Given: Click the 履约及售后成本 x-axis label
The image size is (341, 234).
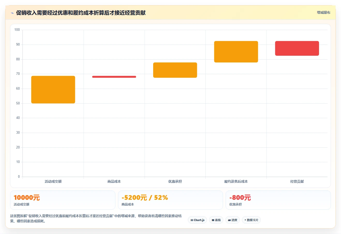Looking at the screenshot, I should 236,181.
